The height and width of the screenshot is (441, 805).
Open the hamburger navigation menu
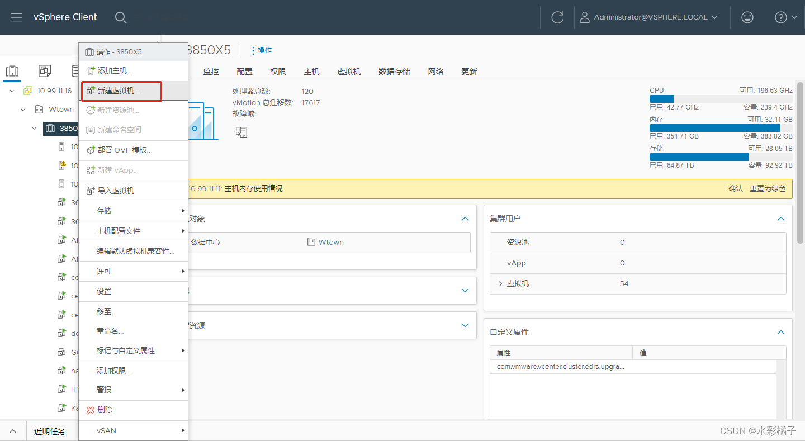(17, 17)
